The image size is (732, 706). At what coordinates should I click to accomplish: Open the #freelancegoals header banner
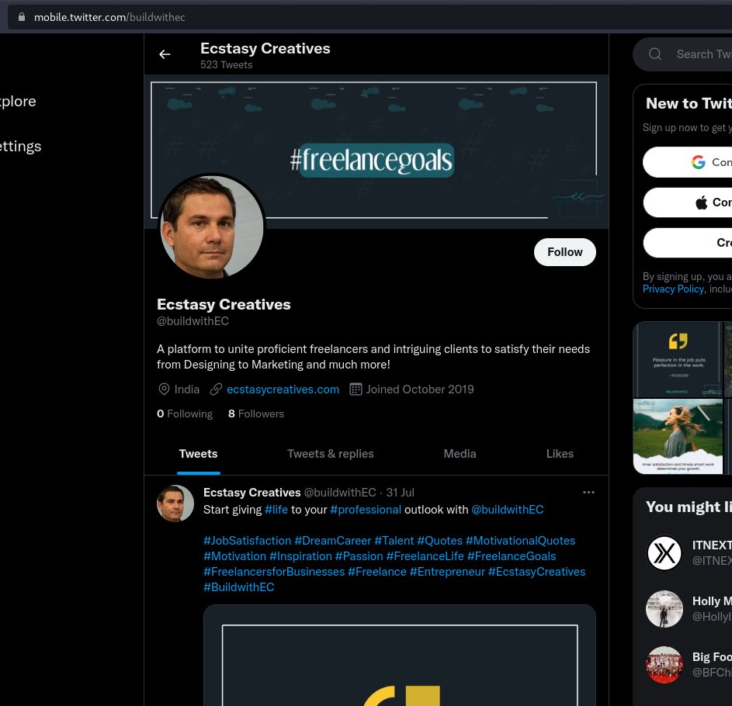pyautogui.click(x=376, y=151)
